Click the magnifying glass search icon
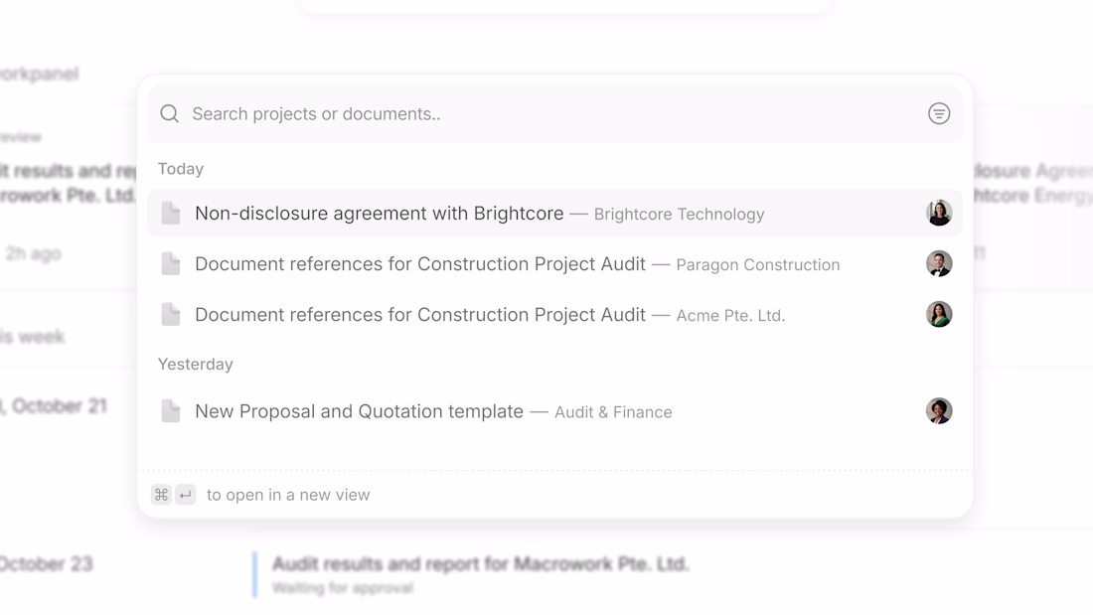 coord(170,114)
